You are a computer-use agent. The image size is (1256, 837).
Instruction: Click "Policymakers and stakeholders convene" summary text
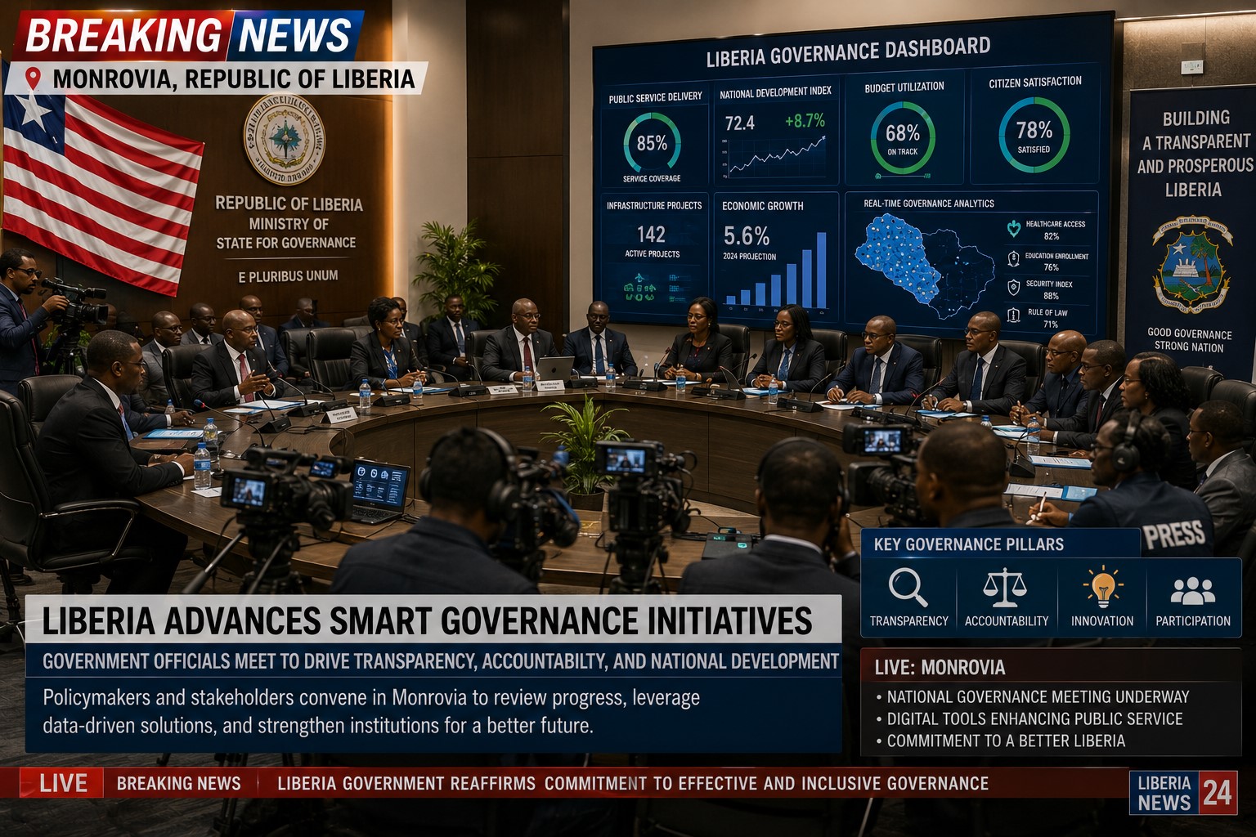click(371, 711)
